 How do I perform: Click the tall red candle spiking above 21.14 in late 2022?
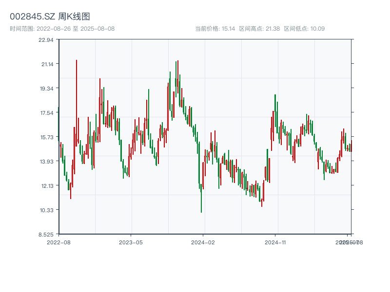(77, 103)
